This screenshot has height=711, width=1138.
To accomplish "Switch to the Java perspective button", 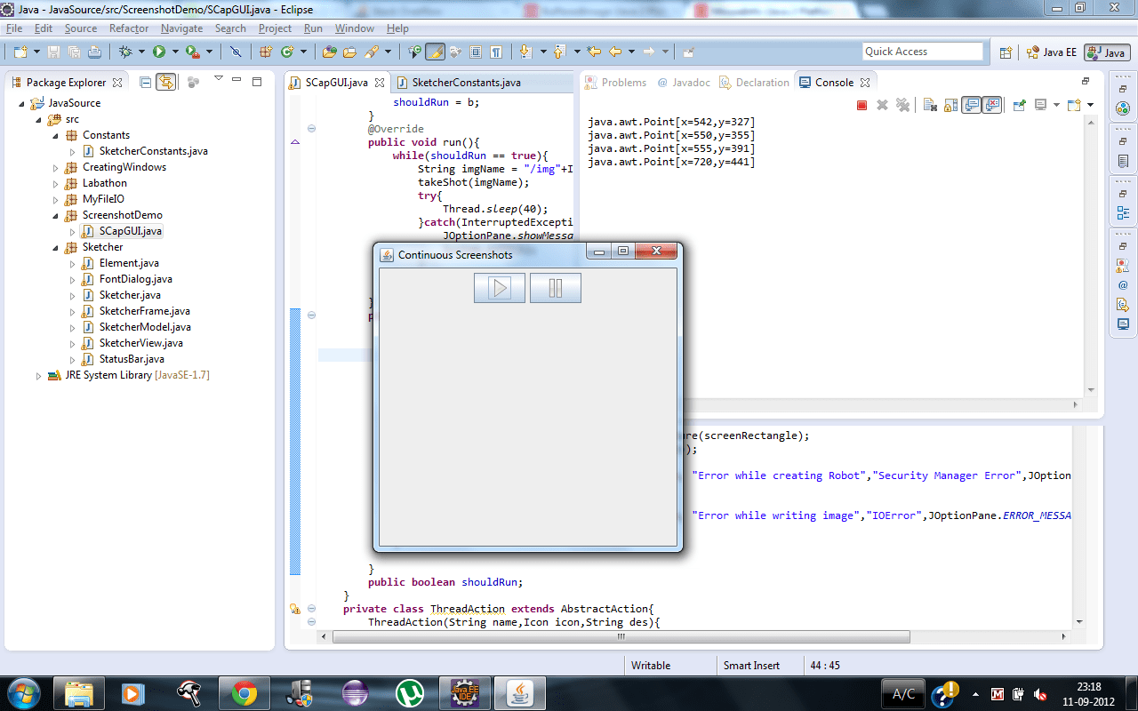I will 1107,52.
